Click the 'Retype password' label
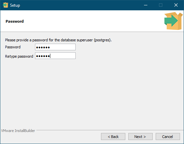The height and width of the screenshot is (144, 184). coord(19,56)
